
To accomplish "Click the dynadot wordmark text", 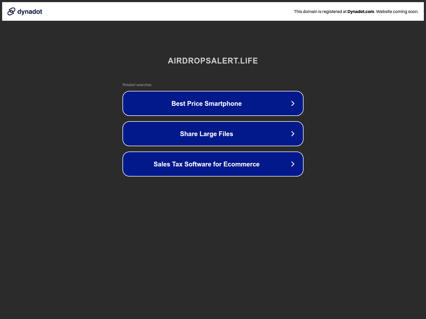I will point(30,12).
